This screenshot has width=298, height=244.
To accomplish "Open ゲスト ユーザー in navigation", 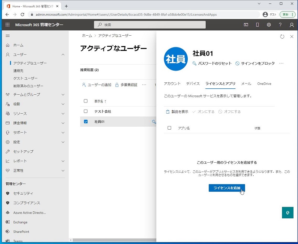I will (25, 78).
